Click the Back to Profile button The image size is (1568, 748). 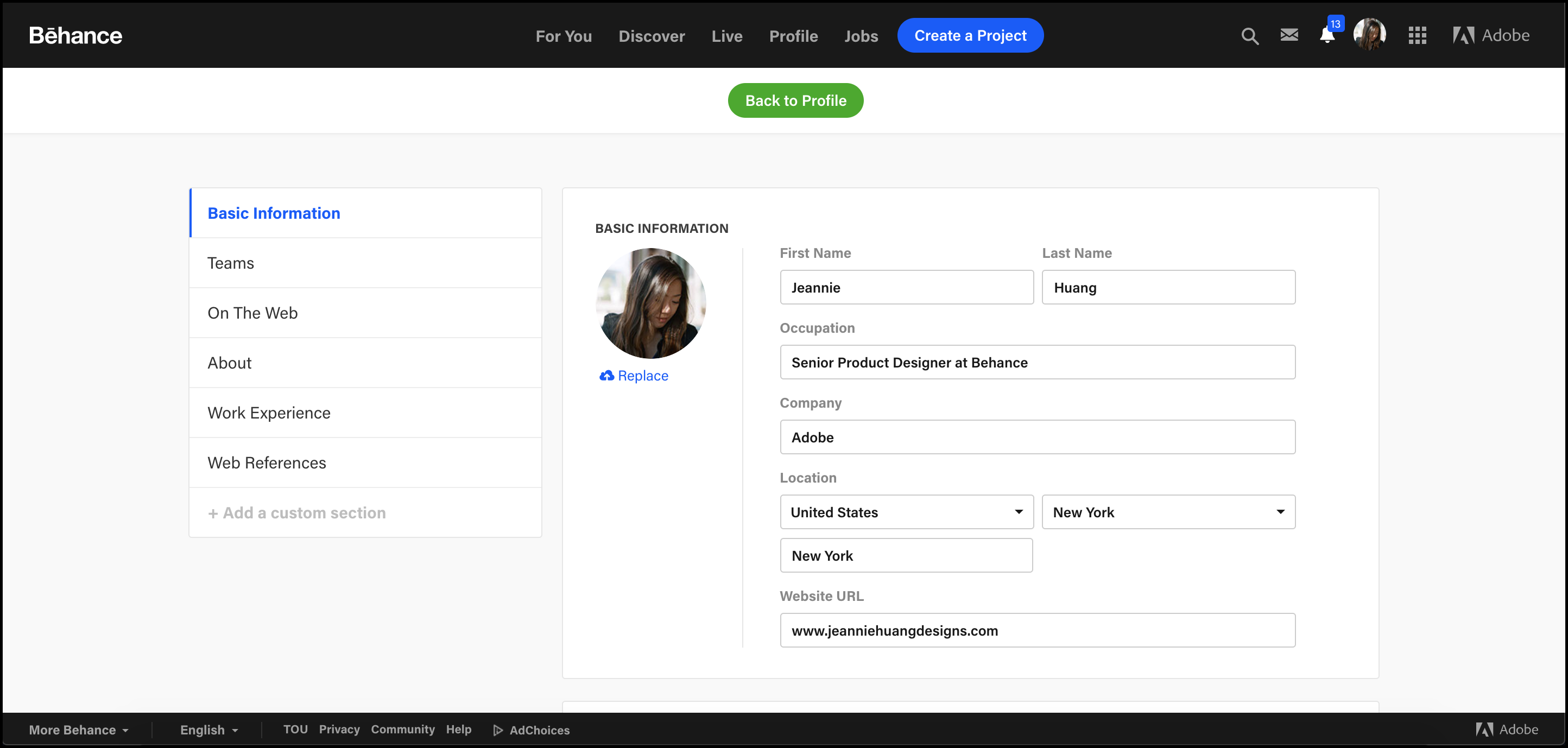pos(795,100)
